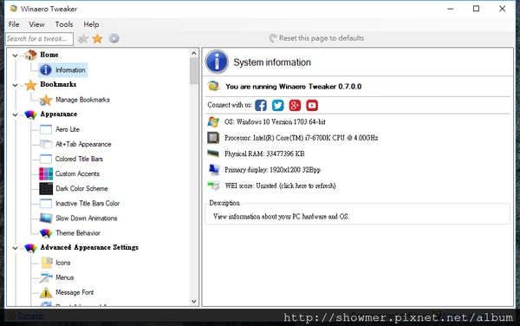Click the Facebook icon
The image size is (520, 326).
(261, 106)
